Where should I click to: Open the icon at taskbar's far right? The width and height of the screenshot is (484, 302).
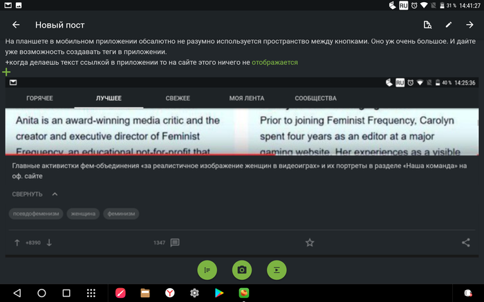(x=468, y=293)
